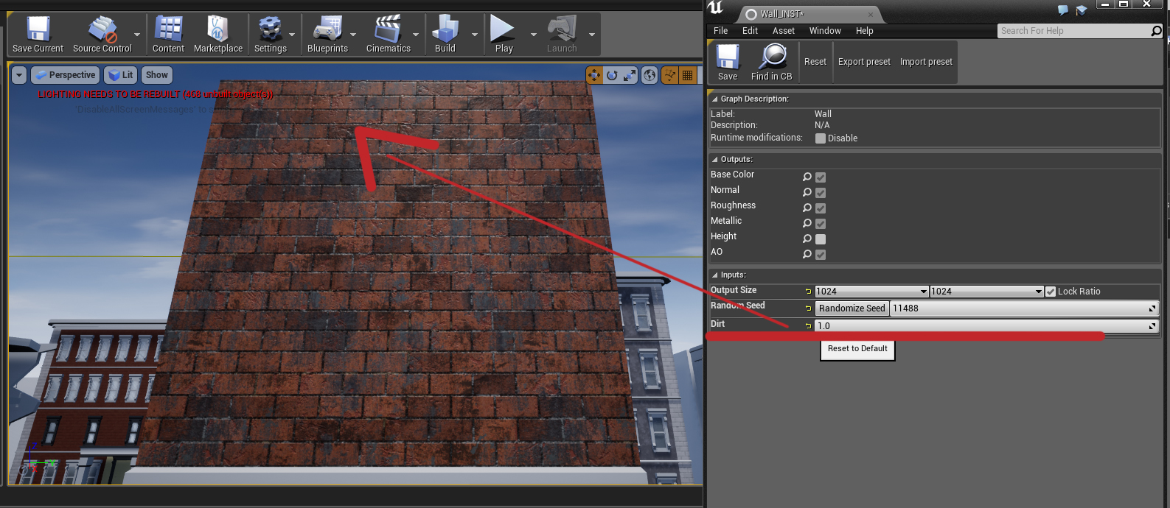Open the first Output Size 1024 dropdown
The width and height of the screenshot is (1170, 508).
point(871,292)
